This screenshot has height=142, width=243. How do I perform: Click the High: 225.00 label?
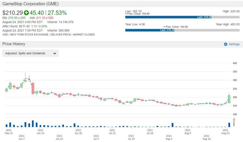point(231,11)
